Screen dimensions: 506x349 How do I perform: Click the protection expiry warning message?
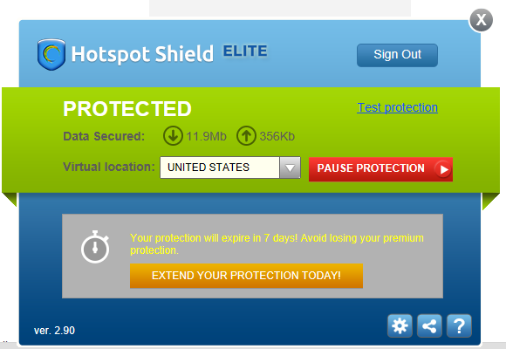coord(277,244)
